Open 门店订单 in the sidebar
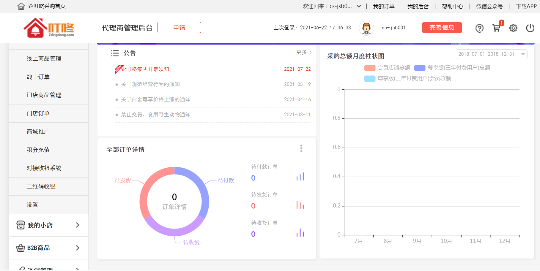Screen dimensions: 540x271 48,113
